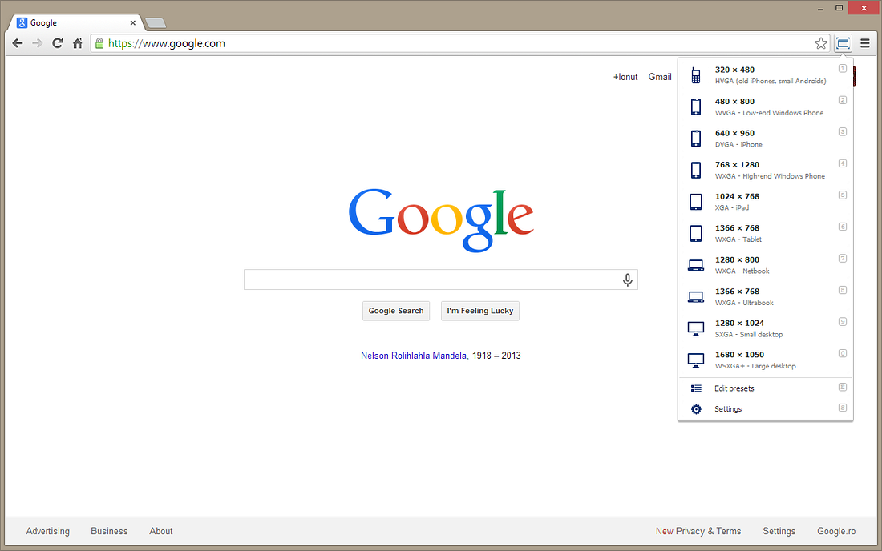882x551 pixels.
Task: Open the Chrome menu via the hamburger icon
Action: point(864,43)
